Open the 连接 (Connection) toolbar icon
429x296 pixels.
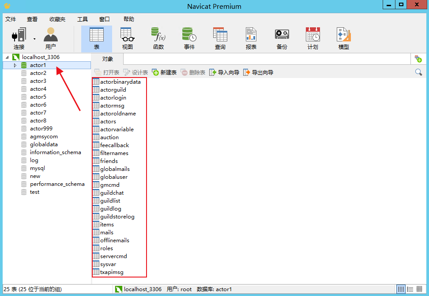pyautogui.click(x=19, y=38)
